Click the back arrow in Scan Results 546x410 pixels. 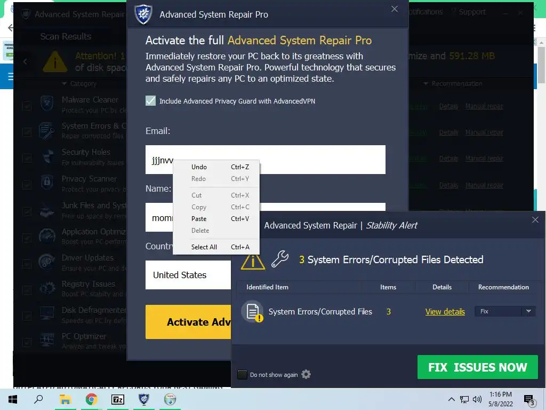point(25,62)
